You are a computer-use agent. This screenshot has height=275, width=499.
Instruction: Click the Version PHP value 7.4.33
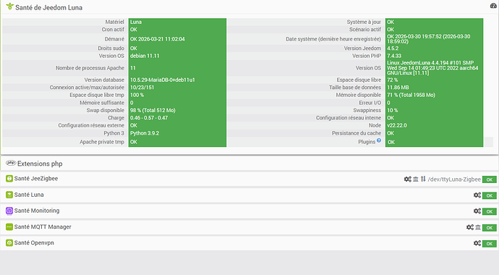[x=394, y=56]
